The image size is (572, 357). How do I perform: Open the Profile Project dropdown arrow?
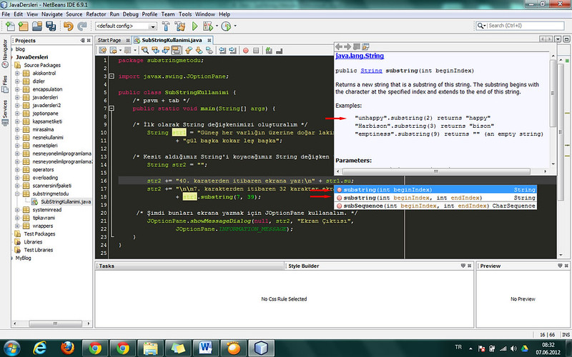coord(235,26)
